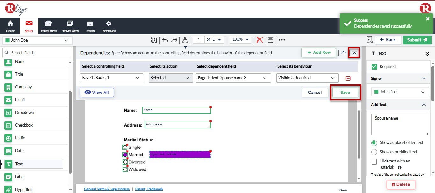Click the Search Fields input box
The image size is (435, 193).
(37, 52)
